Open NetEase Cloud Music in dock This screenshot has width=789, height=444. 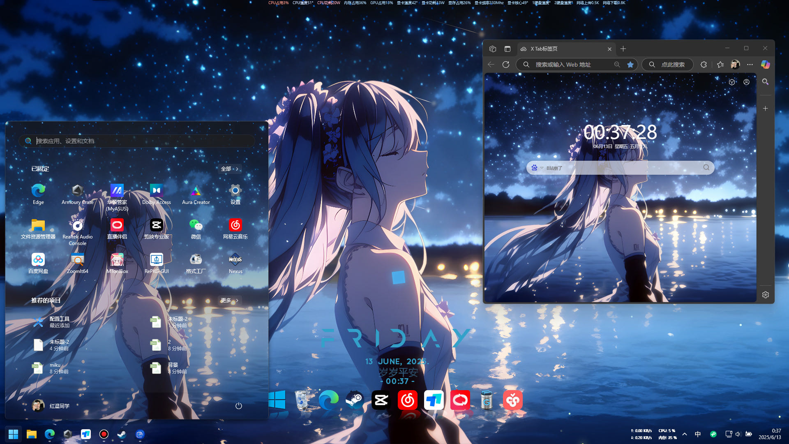(x=408, y=400)
